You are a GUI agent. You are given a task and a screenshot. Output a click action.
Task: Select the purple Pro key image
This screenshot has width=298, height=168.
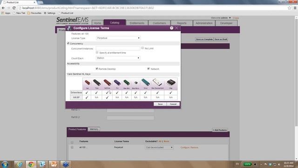117,83
